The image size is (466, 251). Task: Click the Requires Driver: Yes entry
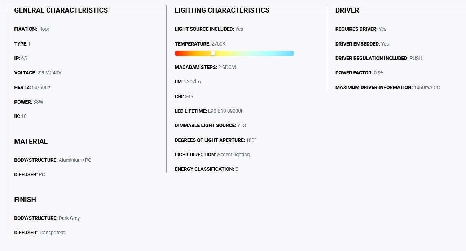click(361, 29)
